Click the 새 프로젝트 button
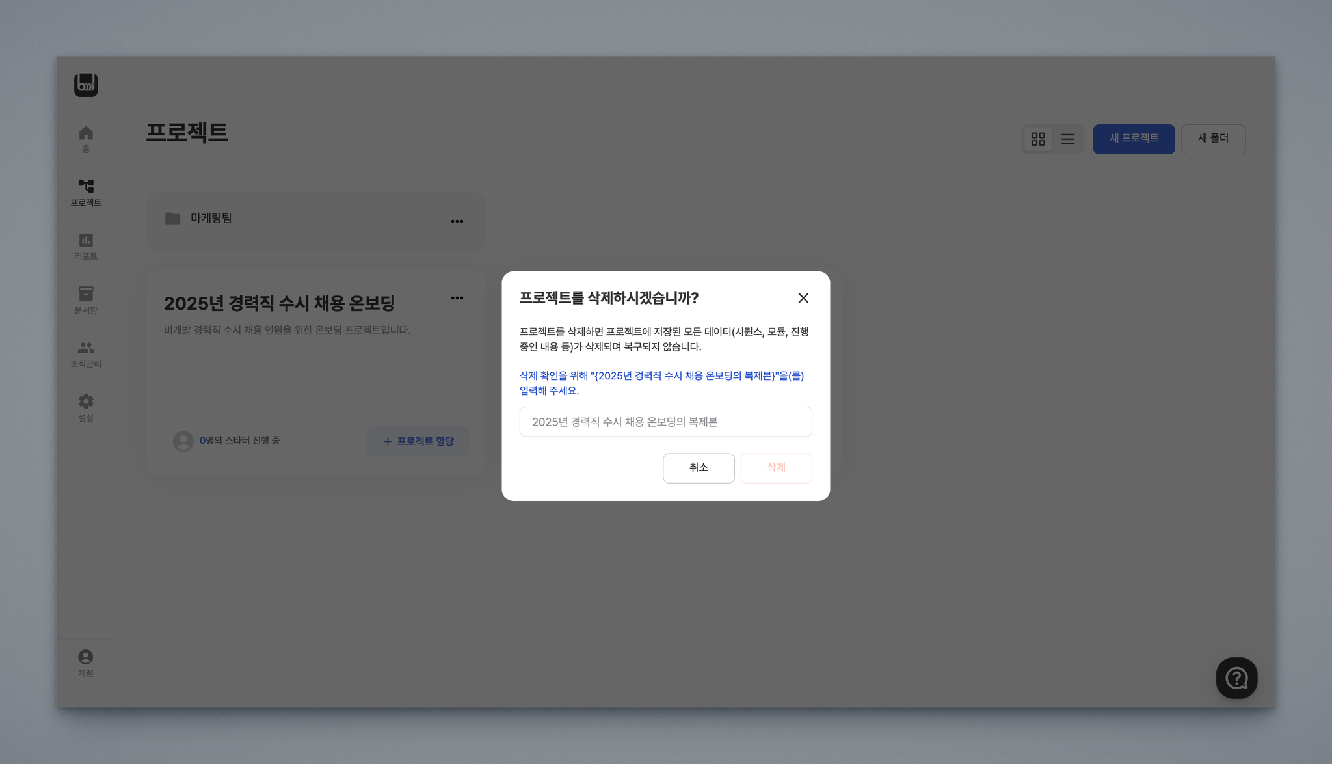The image size is (1332, 764). tap(1134, 139)
